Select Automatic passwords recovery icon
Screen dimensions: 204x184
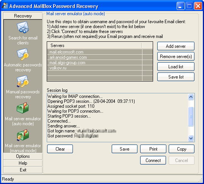[x=23, y=54]
